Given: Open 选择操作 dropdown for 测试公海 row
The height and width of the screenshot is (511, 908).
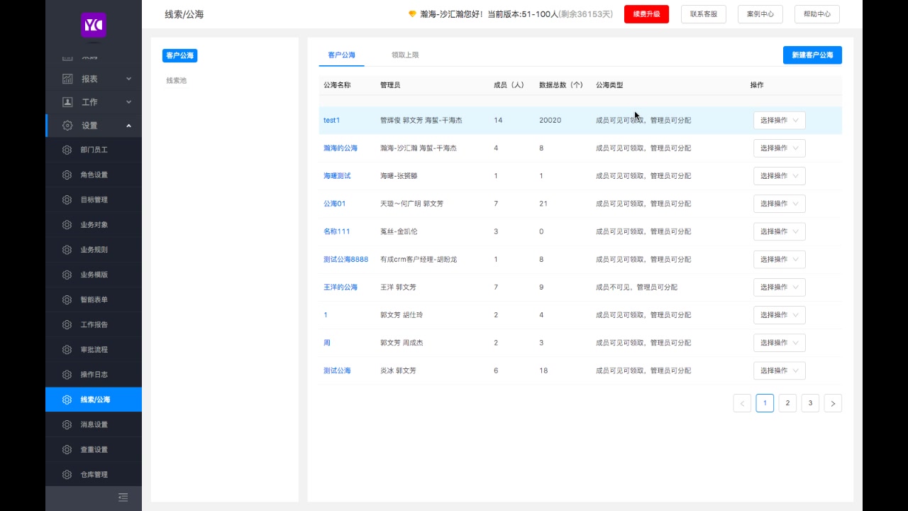Looking at the screenshot, I should tap(779, 370).
